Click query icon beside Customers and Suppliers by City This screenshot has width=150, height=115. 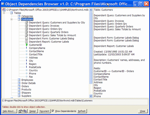[x=27, y=23]
